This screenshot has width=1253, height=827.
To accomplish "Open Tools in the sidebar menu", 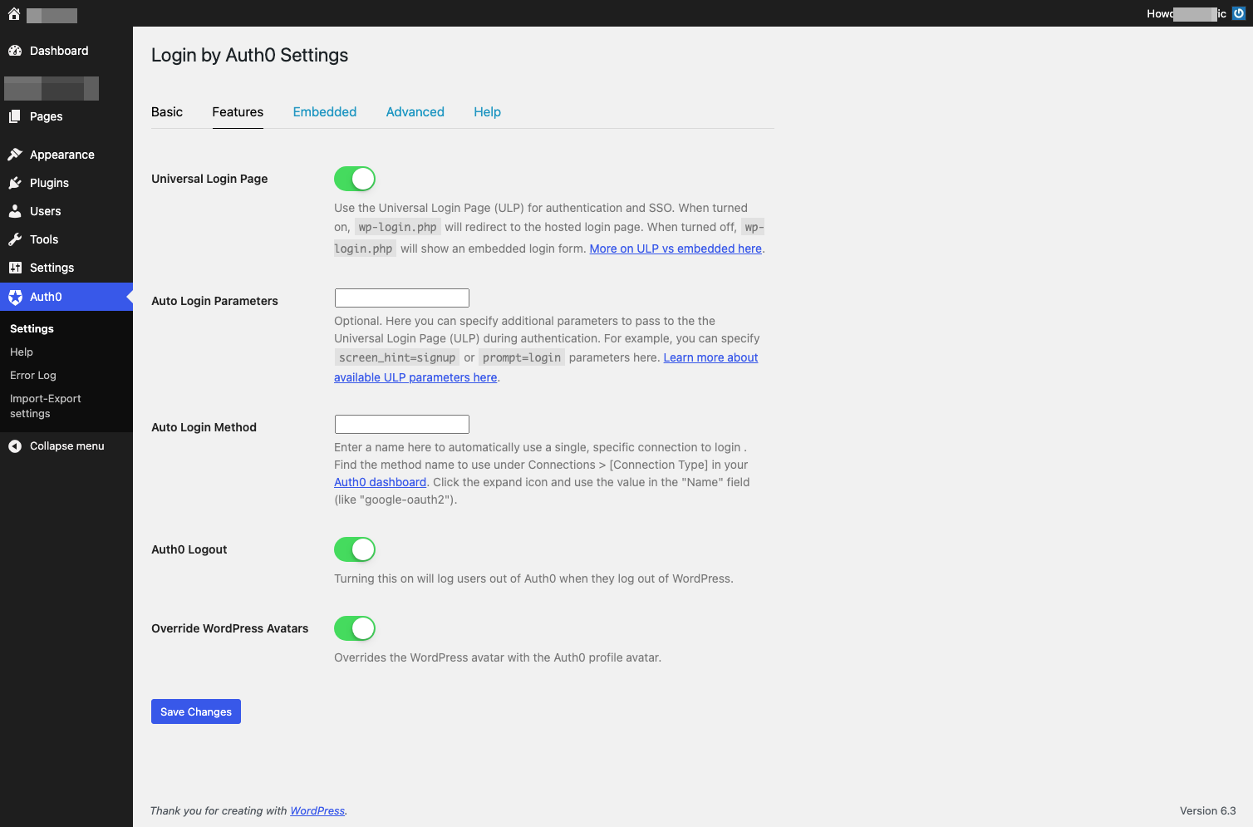I will pos(66,239).
